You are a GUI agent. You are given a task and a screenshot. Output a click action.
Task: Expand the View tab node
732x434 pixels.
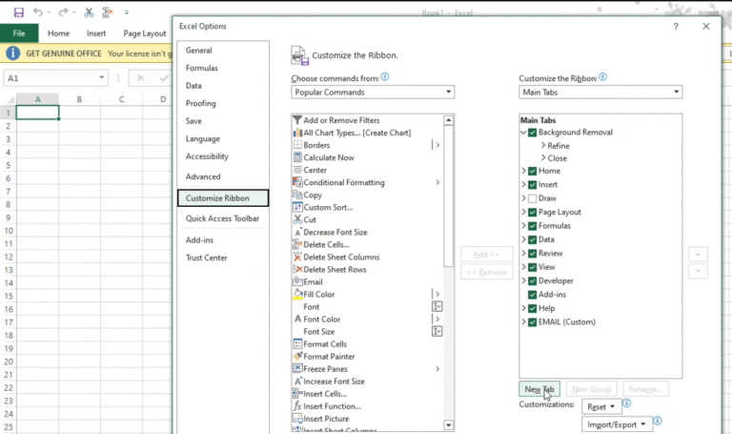[x=523, y=267]
